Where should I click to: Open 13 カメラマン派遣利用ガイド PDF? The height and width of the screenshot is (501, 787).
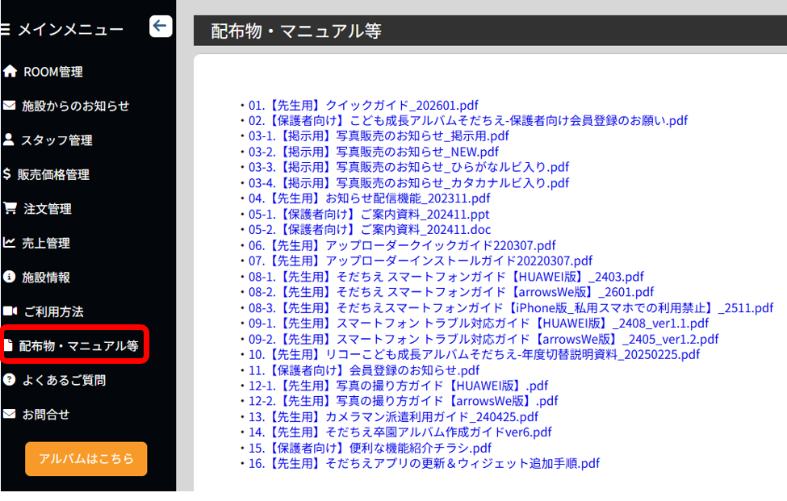pos(393,417)
